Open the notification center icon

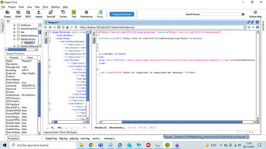coord(259,145)
